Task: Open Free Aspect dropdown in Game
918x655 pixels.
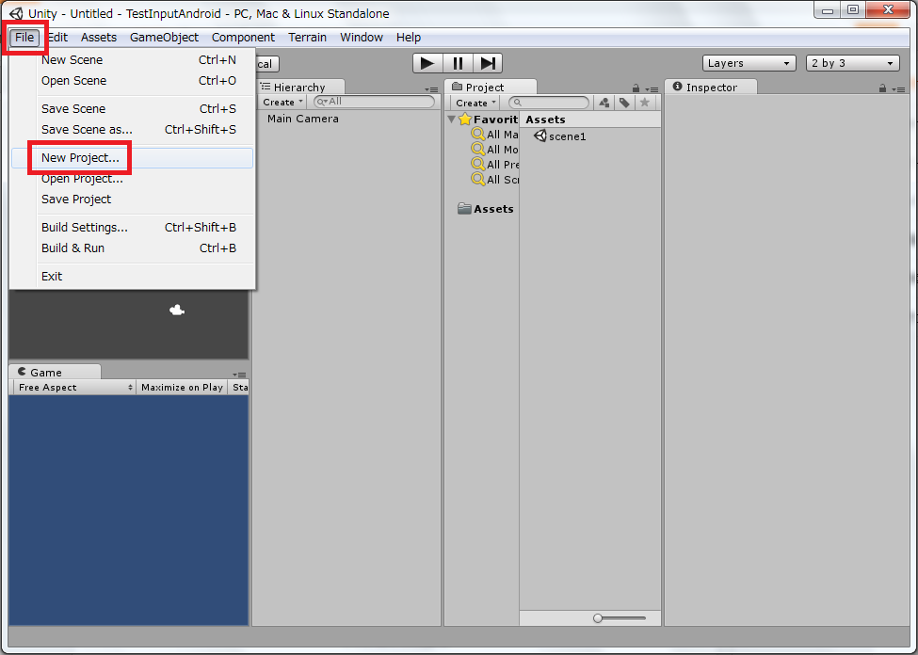Action: coord(74,388)
